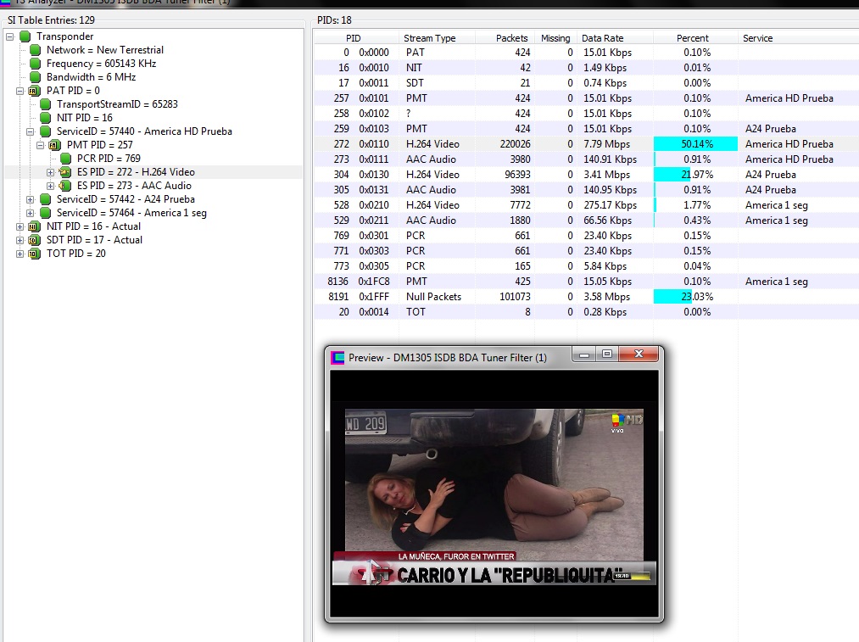The width and height of the screenshot is (859, 642).
Task: Expand ES PID 272 H.264 Video
Action: (50, 172)
